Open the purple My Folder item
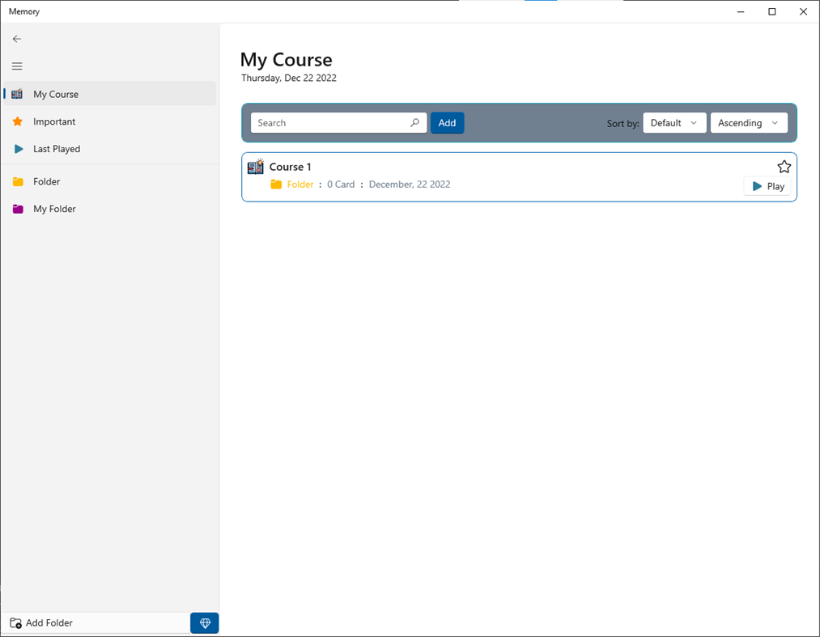This screenshot has height=637, width=820. click(110, 209)
